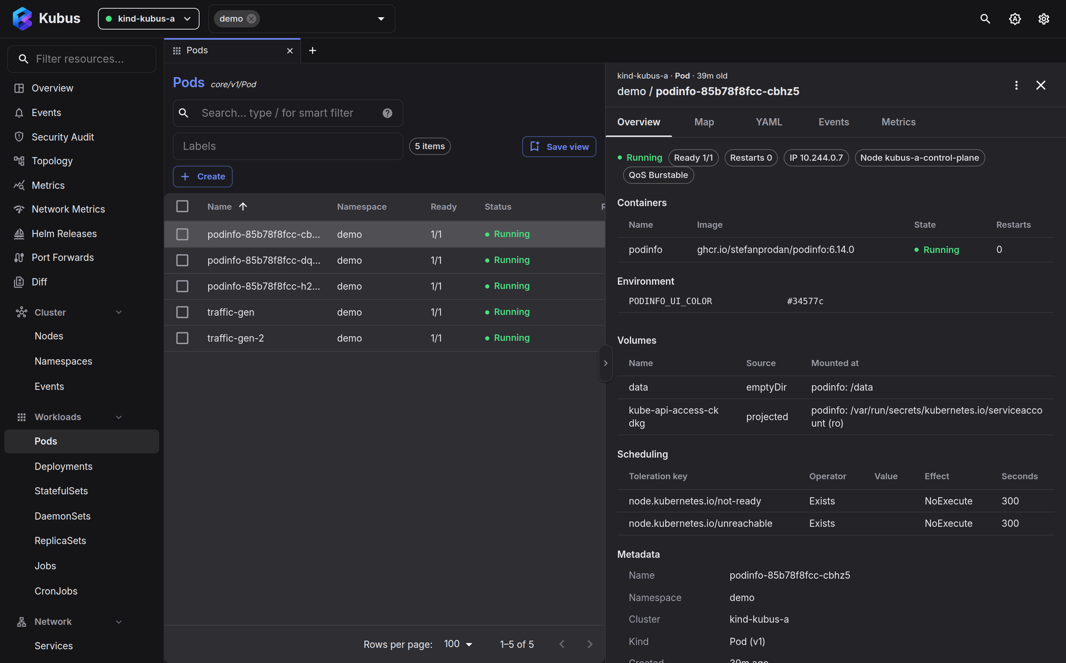Image resolution: width=1066 pixels, height=663 pixels.
Task: Close the Pods tab
Action: coord(290,51)
